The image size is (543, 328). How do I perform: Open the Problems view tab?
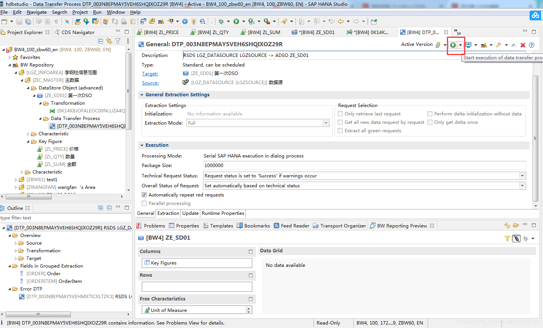151,226
